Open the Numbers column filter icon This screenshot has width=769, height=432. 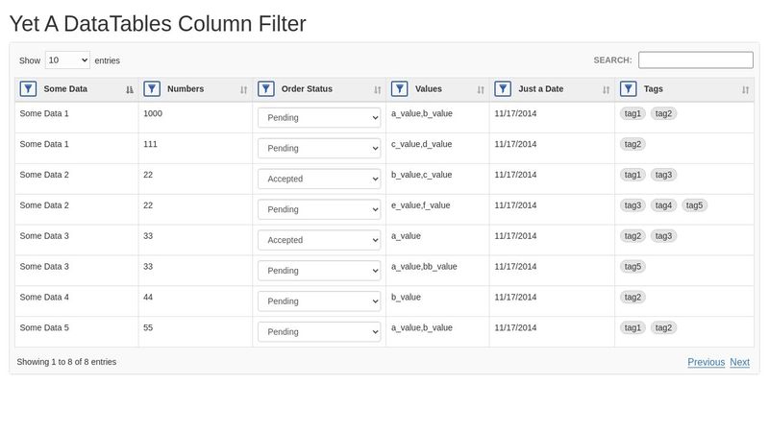pyautogui.click(x=152, y=89)
